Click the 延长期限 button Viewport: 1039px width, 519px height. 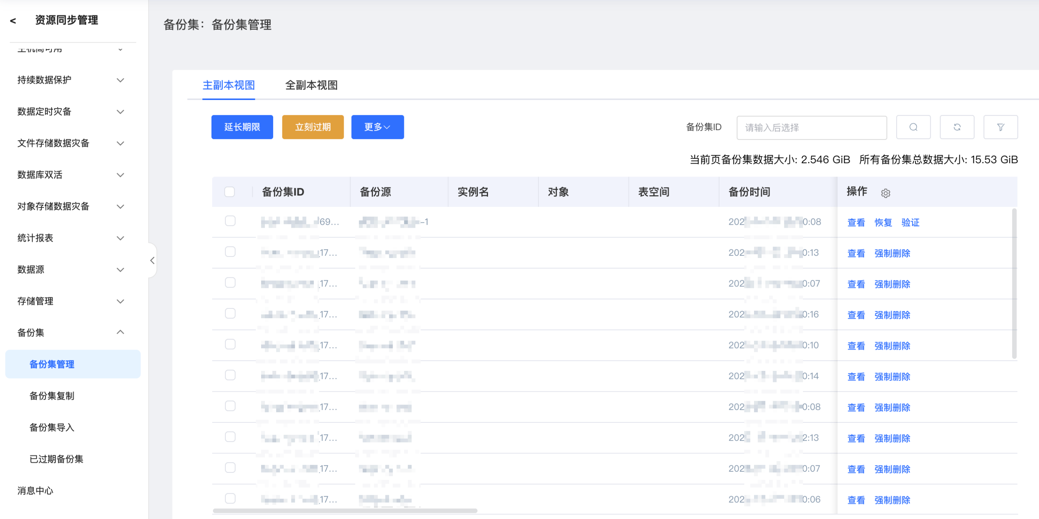[x=242, y=127]
